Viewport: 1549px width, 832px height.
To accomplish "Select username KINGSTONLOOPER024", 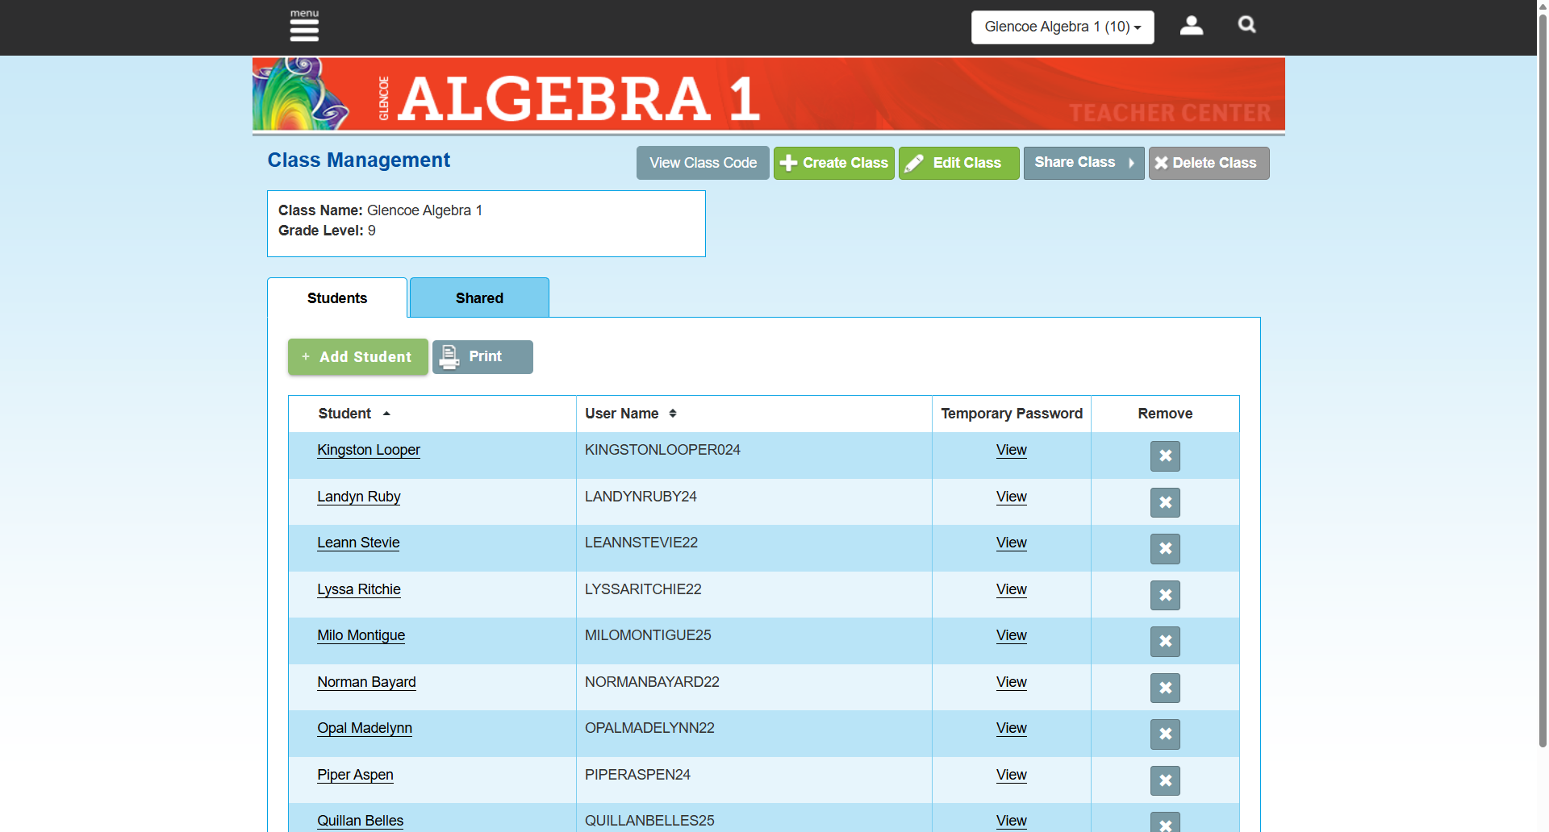I will click(x=662, y=450).
